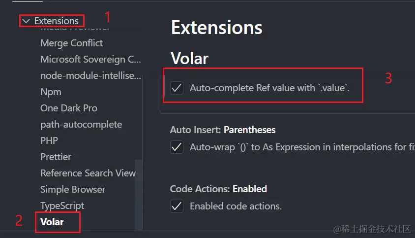The image size is (415, 238).
Task: Select One Dark Pro settings
Action: tap(69, 108)
